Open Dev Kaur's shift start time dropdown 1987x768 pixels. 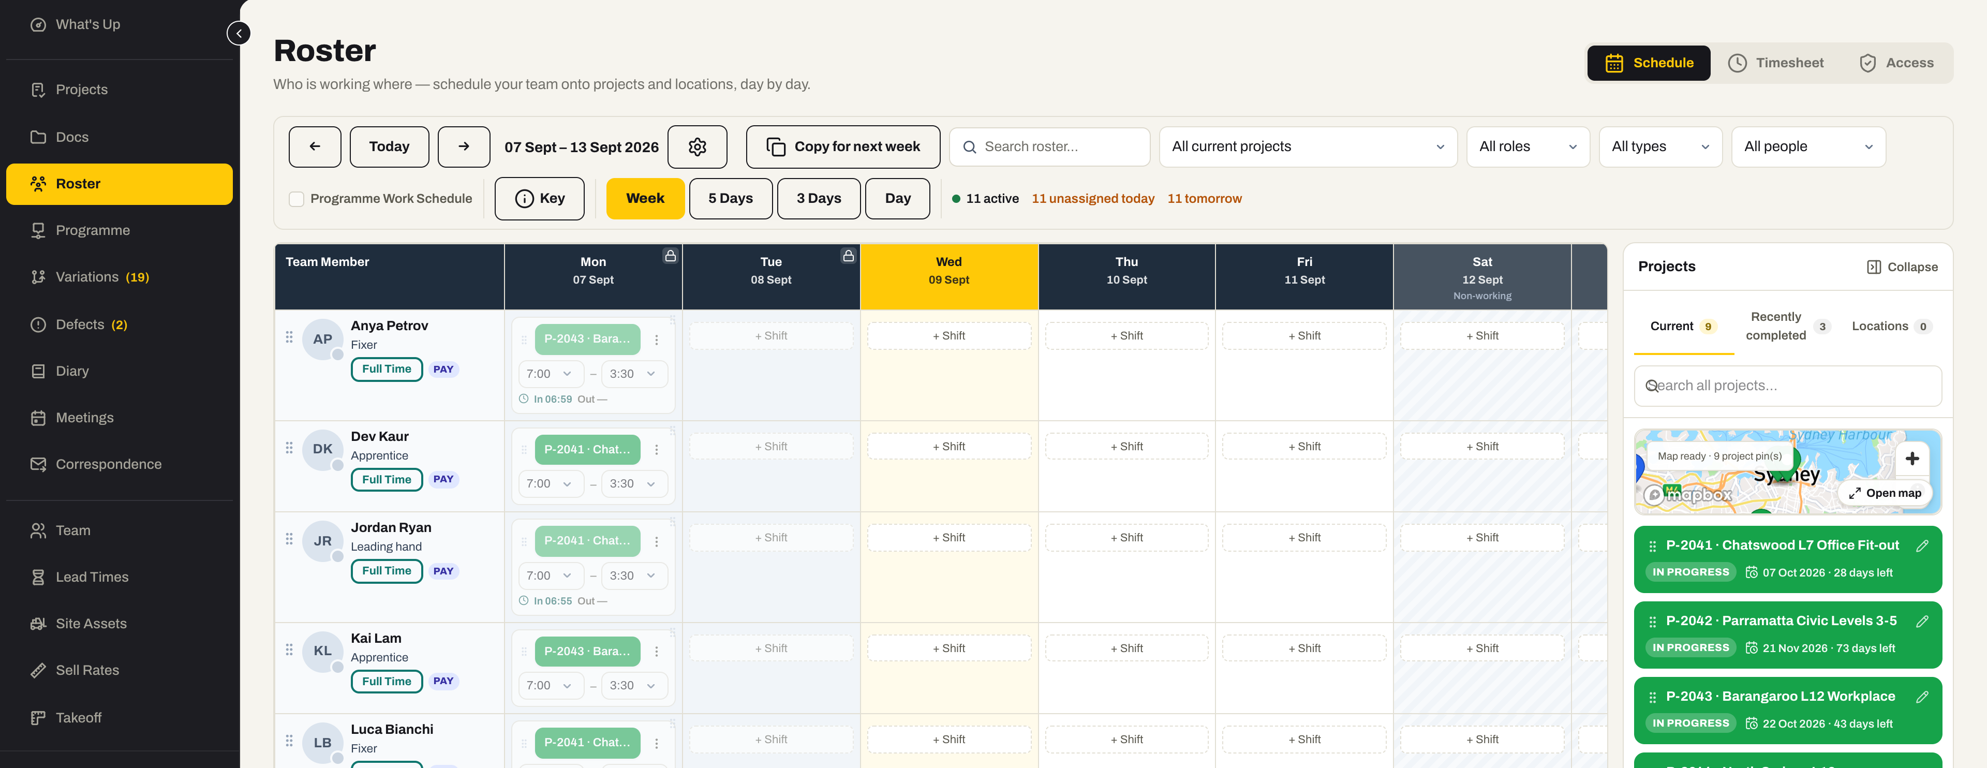pyautogui.click(x=551, y=484)
